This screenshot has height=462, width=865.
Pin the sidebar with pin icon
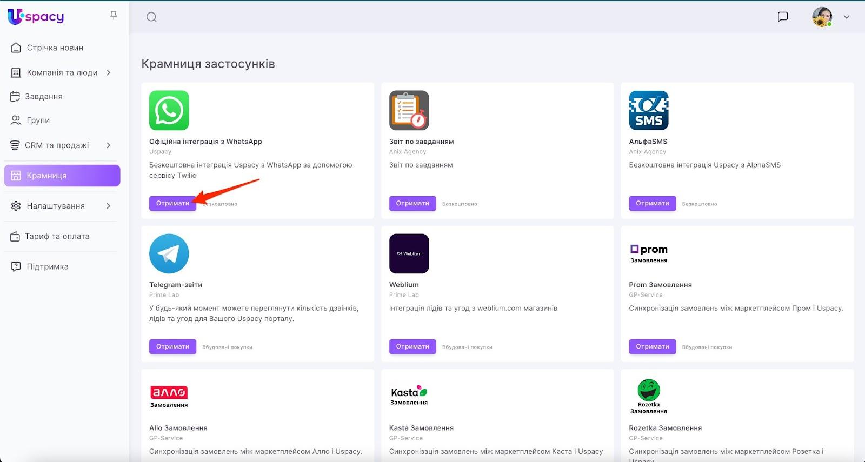click(114, 16)
